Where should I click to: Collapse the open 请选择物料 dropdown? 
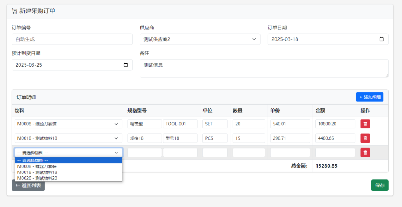pos(68,153)
